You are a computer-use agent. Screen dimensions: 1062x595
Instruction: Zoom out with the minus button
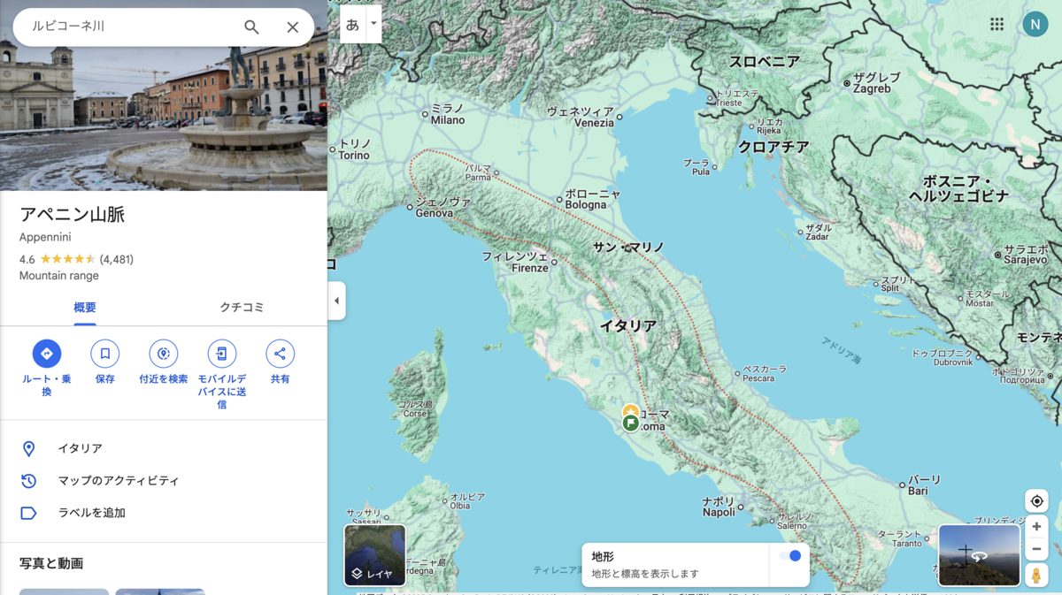(1036, 549)
